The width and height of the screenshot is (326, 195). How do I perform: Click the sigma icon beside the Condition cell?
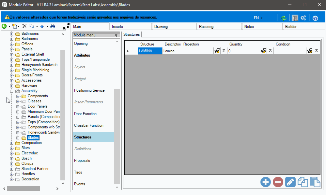click(x=317, y=51)
